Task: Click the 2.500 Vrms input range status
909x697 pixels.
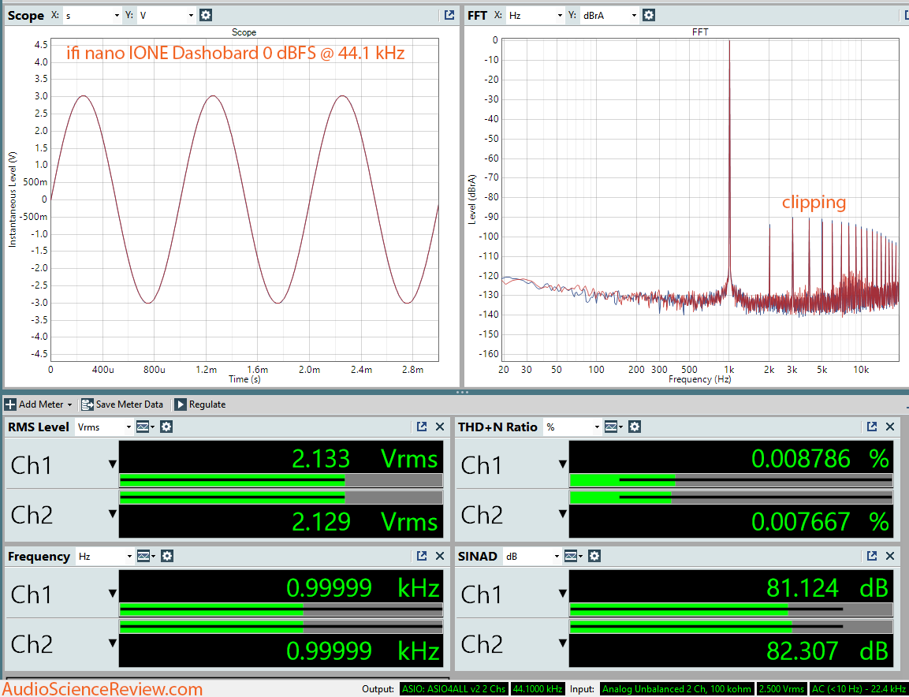Action: click(x=781, y=689)
